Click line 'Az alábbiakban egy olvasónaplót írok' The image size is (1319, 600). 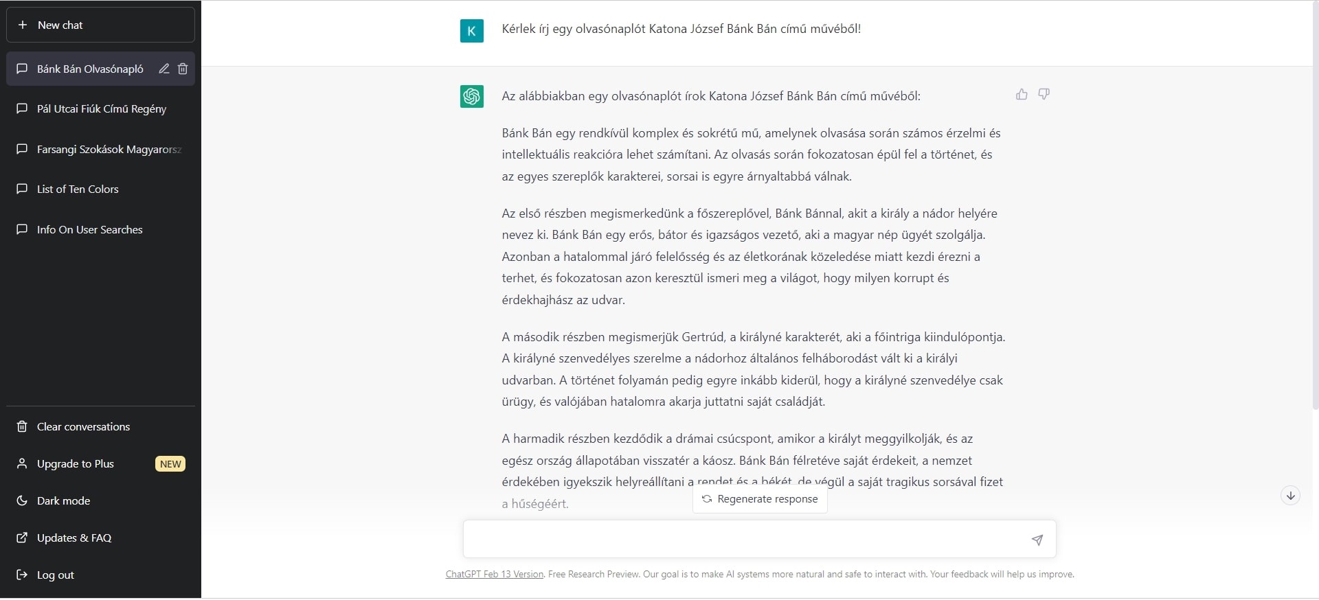coord(711,96)
